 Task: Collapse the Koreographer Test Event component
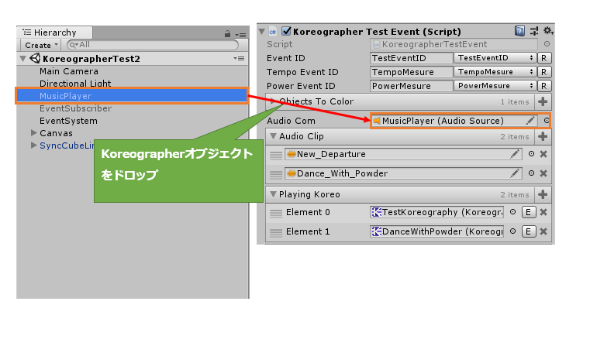pos(262,32)
